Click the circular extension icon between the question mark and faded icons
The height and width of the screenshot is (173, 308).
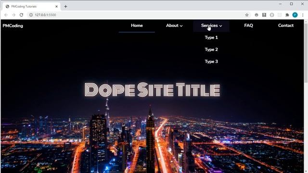click(272, 15)
